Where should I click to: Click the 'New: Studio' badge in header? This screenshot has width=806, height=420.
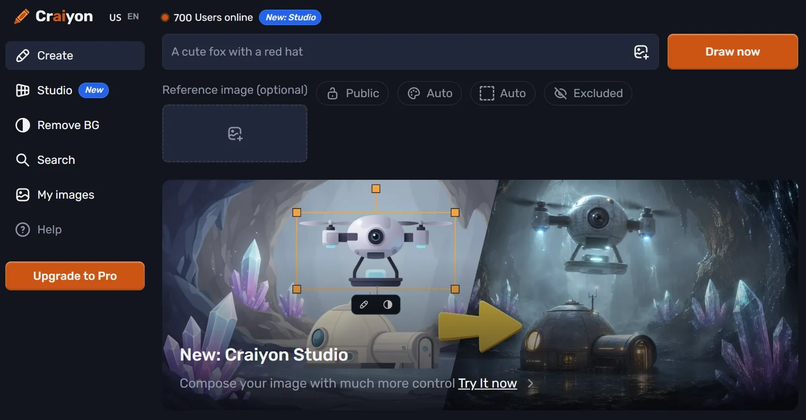(290, 17)
